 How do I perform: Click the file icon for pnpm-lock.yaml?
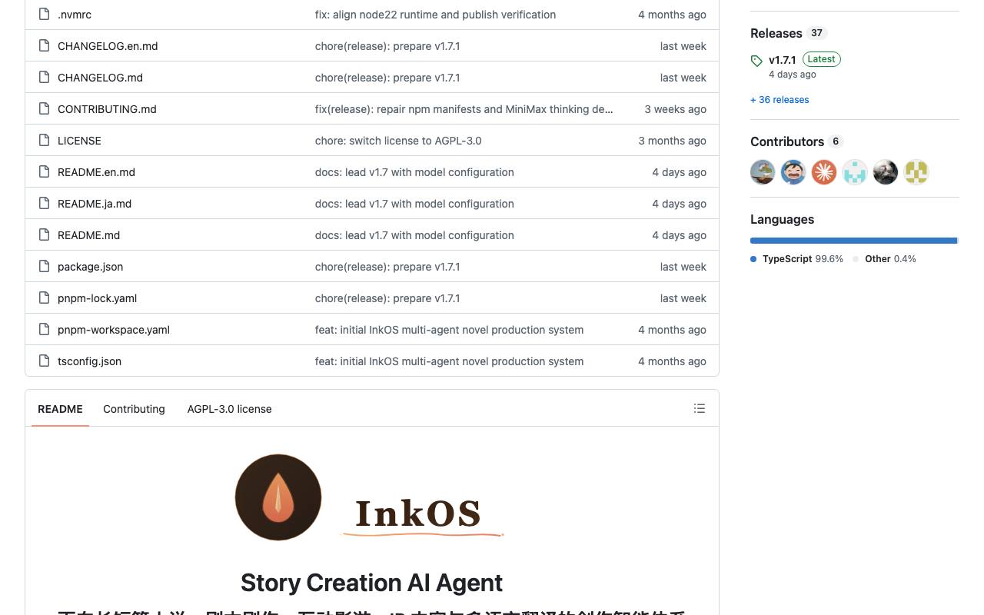pyautogui.click(x=44, y=298)
